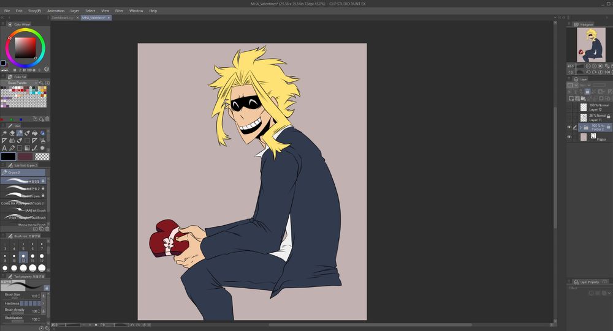The image size is (613, 331).
Task: Open the Help menu
Action: click(x=153, y=11)
